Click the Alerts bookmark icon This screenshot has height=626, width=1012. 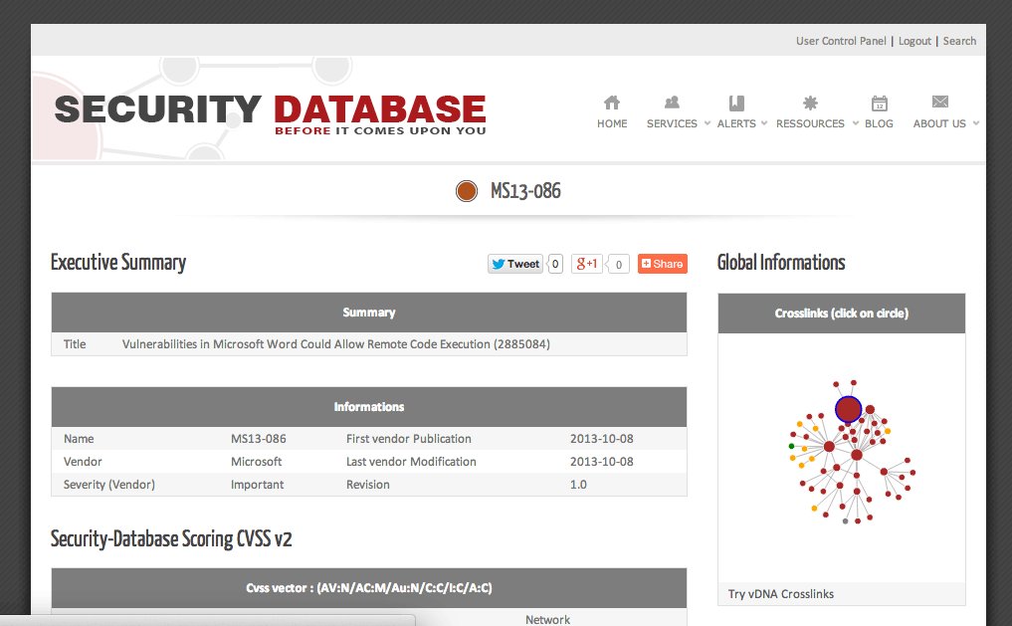click(736, 103)
